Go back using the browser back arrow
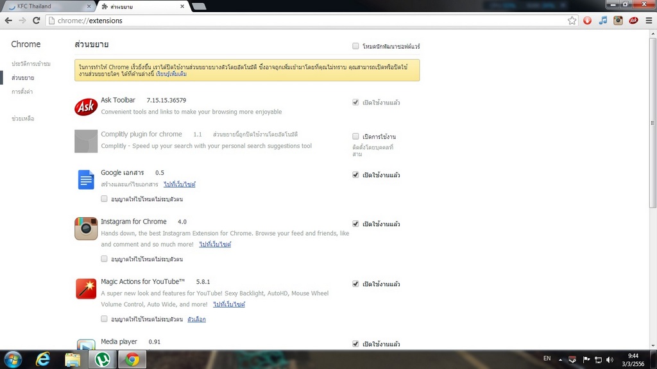 pyautogui.click(x=8, y=20)
